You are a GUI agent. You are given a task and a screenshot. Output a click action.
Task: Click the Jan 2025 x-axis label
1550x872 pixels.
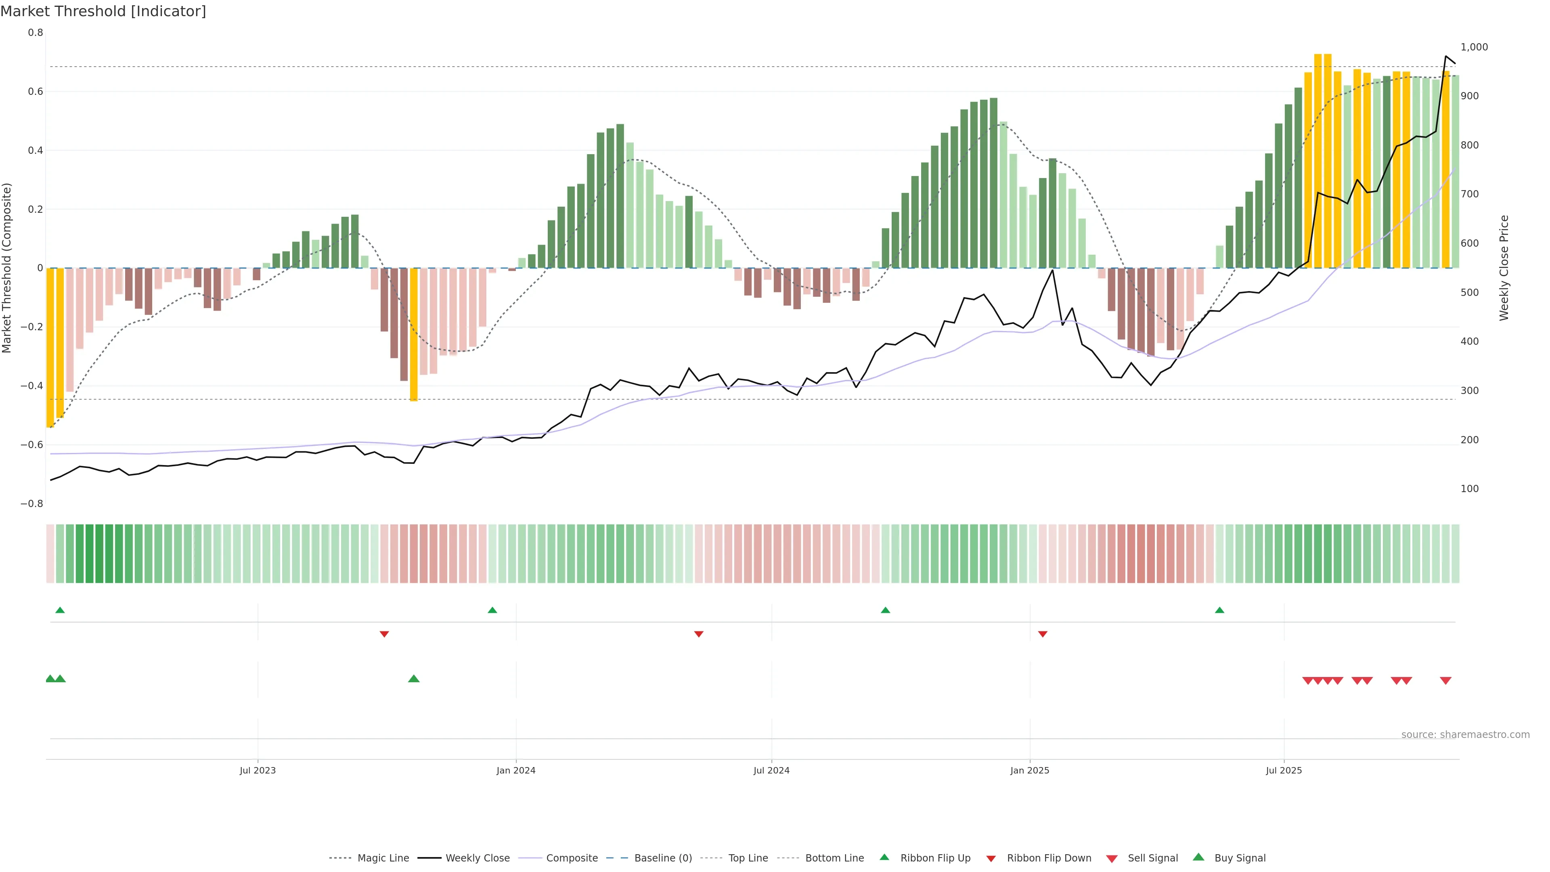pos(1030,770)
